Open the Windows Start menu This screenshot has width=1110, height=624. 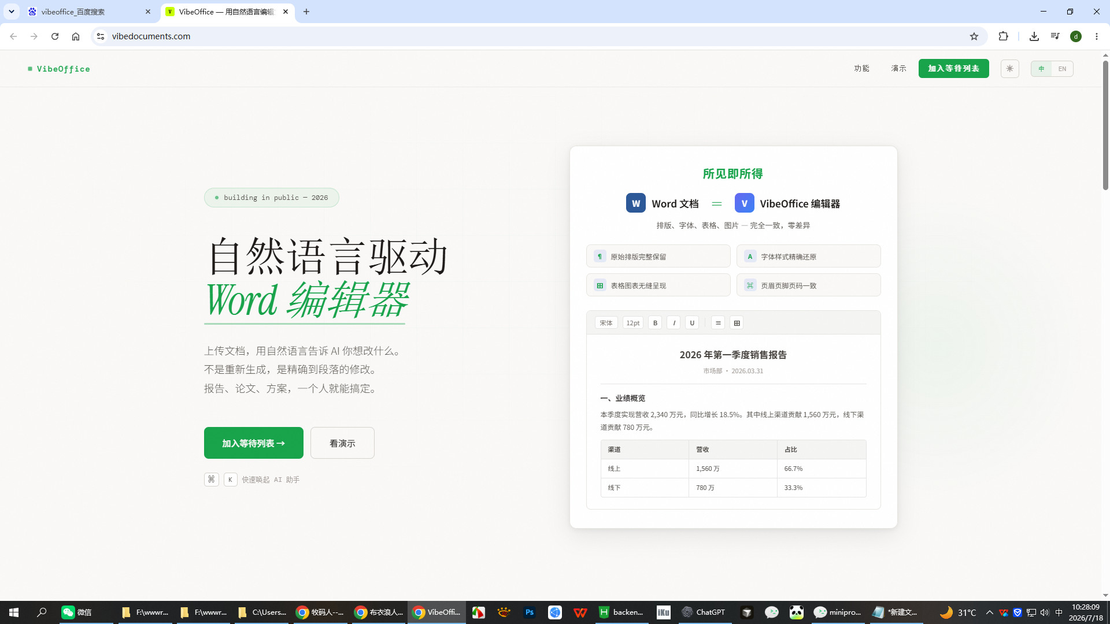click(x=14, y=612)
